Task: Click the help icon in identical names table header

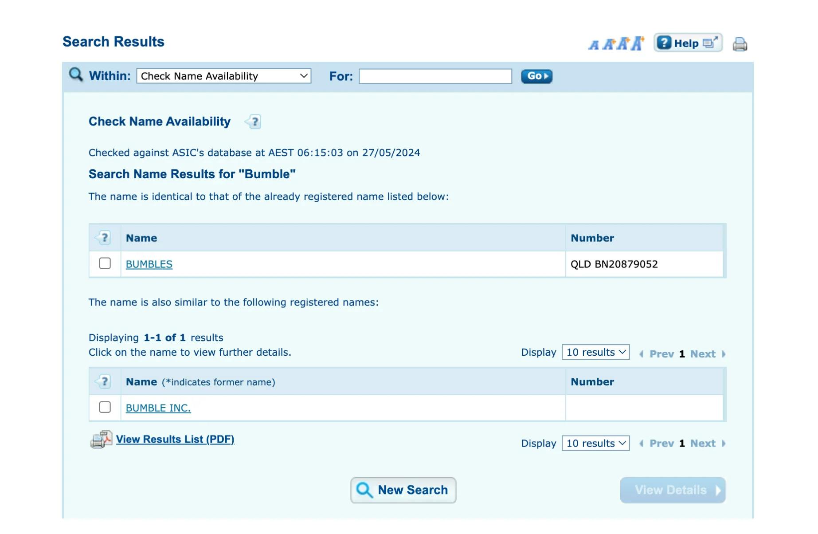Action: click(103, 238)
